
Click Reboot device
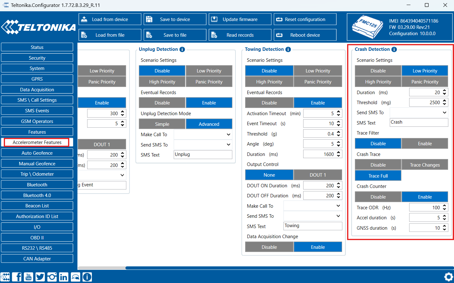click(305, 35)
